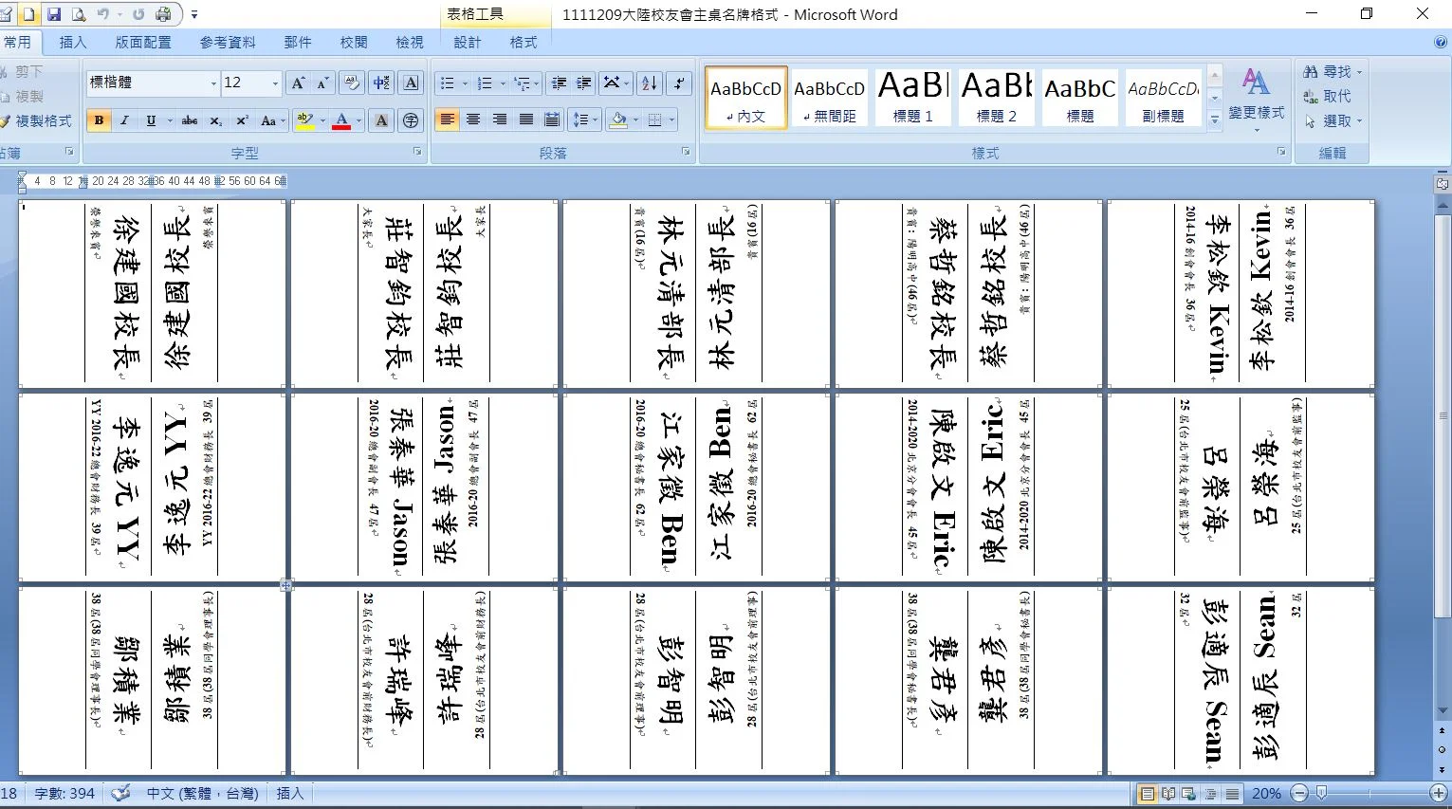Click the Increase Indent icon
The height and width of the screenshot is (809, 1452).
(584, 83)
